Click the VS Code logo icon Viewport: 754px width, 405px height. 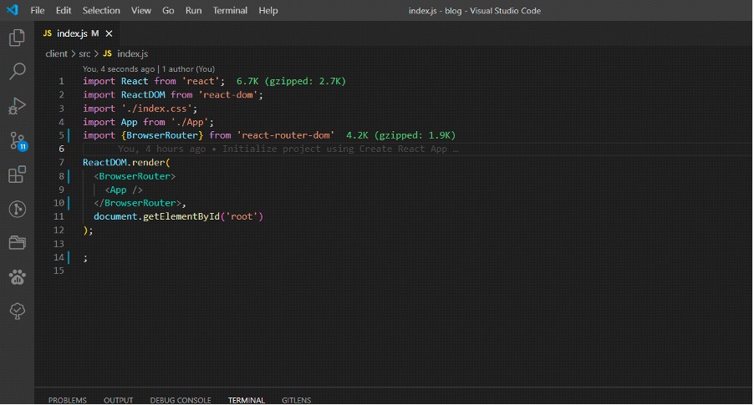click(x=12, y=10)
